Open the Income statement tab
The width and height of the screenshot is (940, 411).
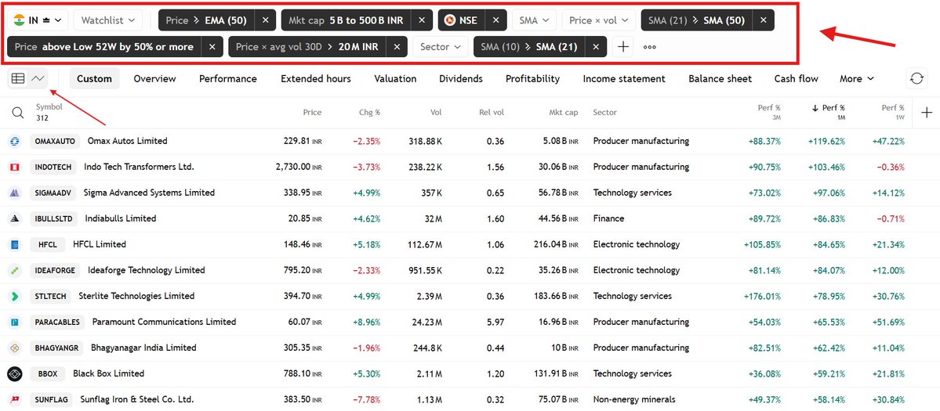[x=624, y=78]
